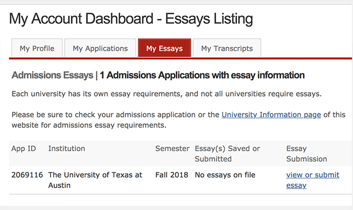The image size is (353, 210).
Task: Open the My Profile tab
Action: click(36, 48)
